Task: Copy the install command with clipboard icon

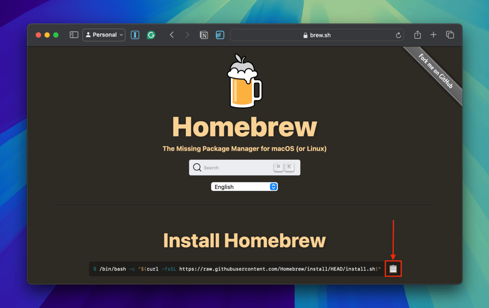Action: pyautogui.click(x=393, y=269)
